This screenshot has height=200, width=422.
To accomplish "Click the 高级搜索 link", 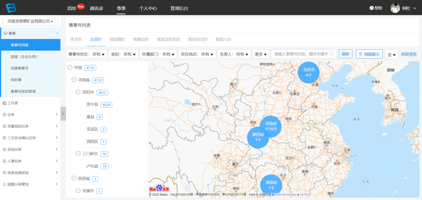I will (x=409, y=54).
